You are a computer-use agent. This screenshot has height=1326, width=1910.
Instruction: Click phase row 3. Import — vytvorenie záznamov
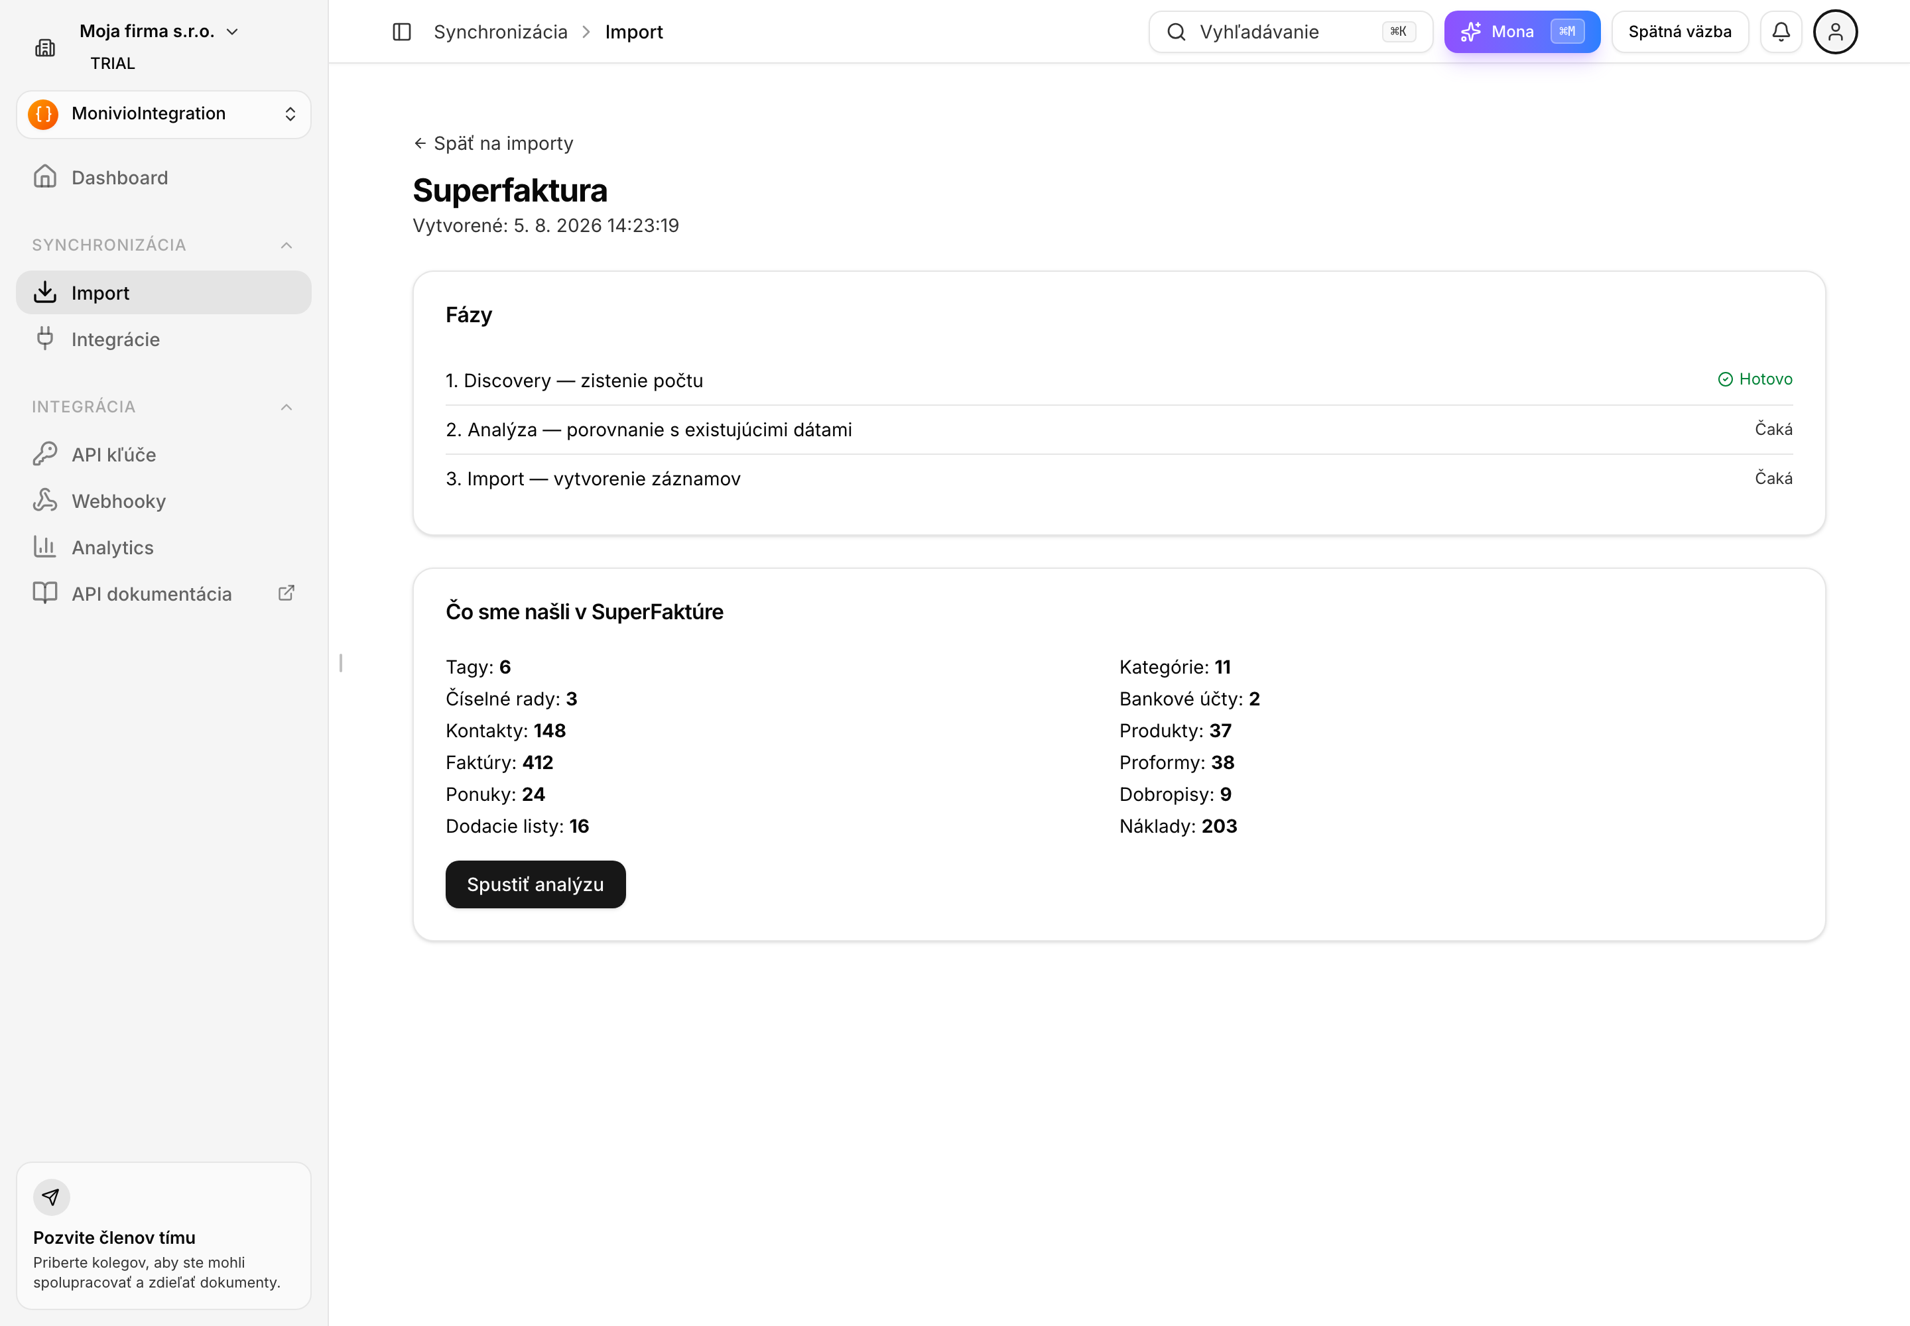point(1119,479)
